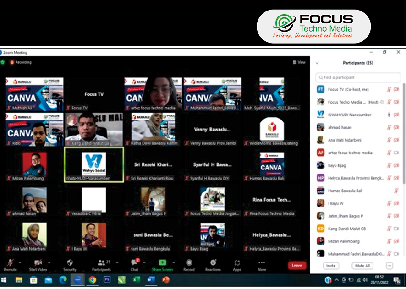
Task: Click the Find a participant search field
Action: (358, 77)
